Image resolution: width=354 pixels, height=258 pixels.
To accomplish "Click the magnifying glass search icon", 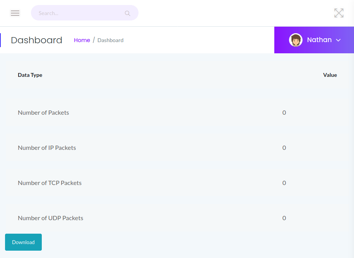I will [127, 13].
